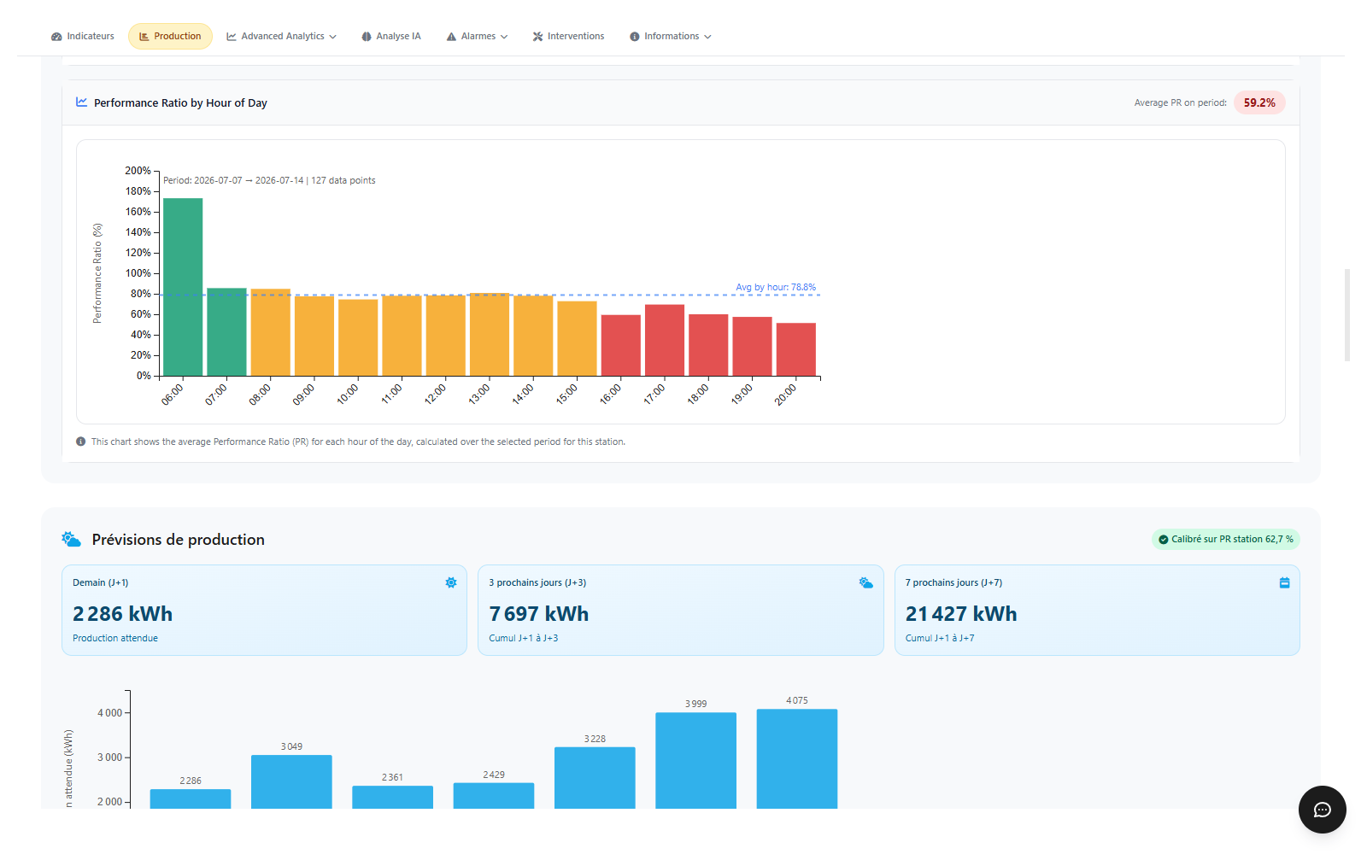Click the 2 286 kWh value
The width and height of the screenshot is (1367, 854).
point(122,614)
